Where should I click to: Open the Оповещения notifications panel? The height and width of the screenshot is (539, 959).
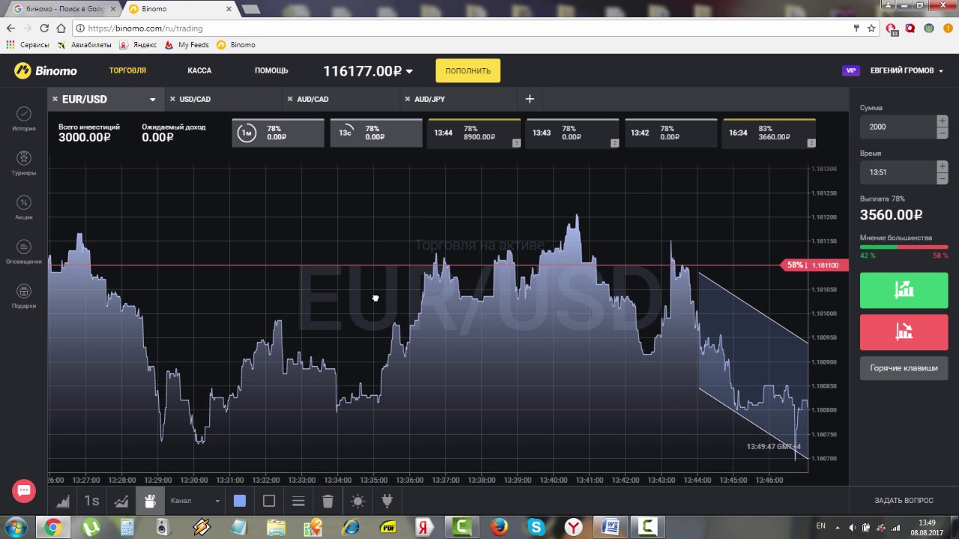[24, 252]
